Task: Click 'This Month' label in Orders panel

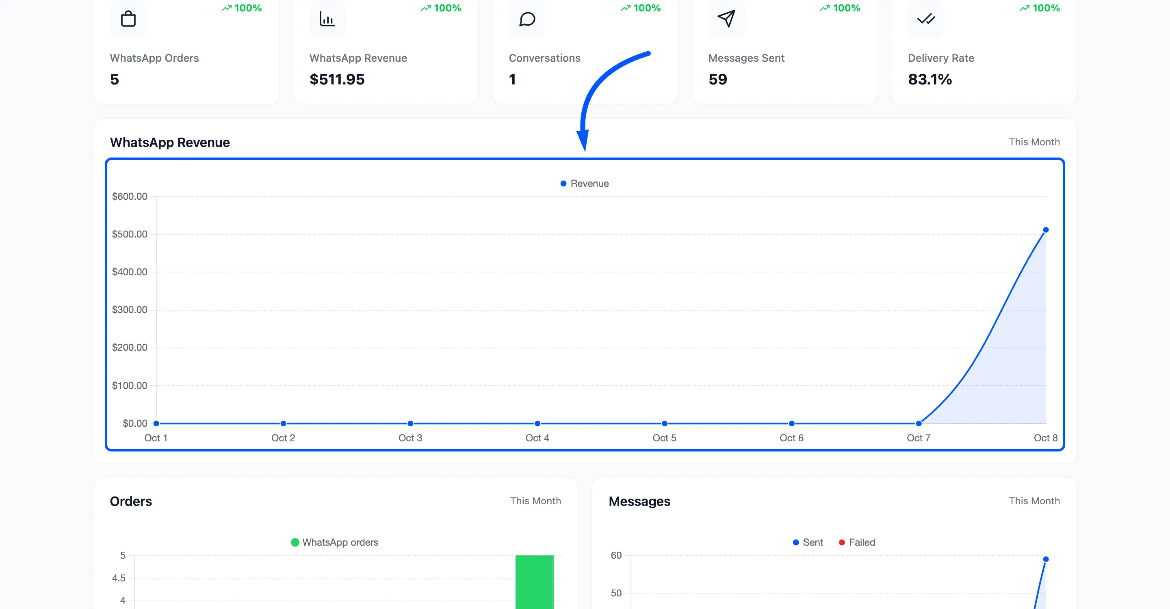Action: pos(535,501)
